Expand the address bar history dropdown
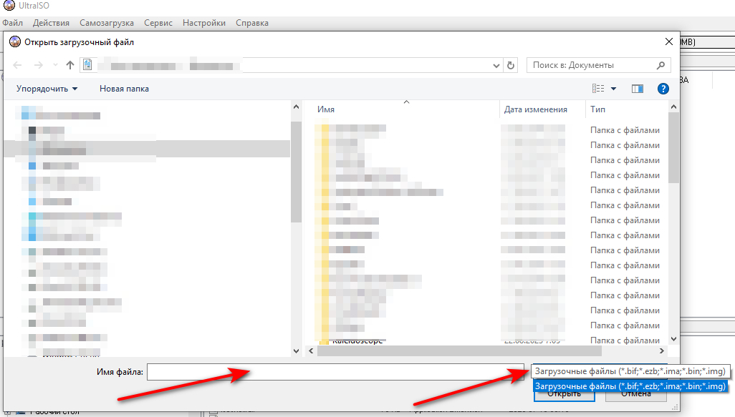735x417 pixels. click(496, 66)
